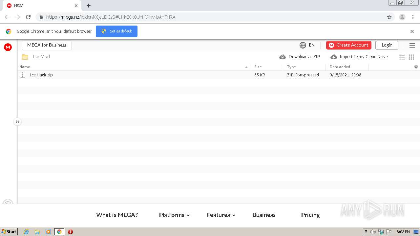Select the Ice Mod folder breadcrumb
This screenshot has height=236, width=420.
point(41,56)
